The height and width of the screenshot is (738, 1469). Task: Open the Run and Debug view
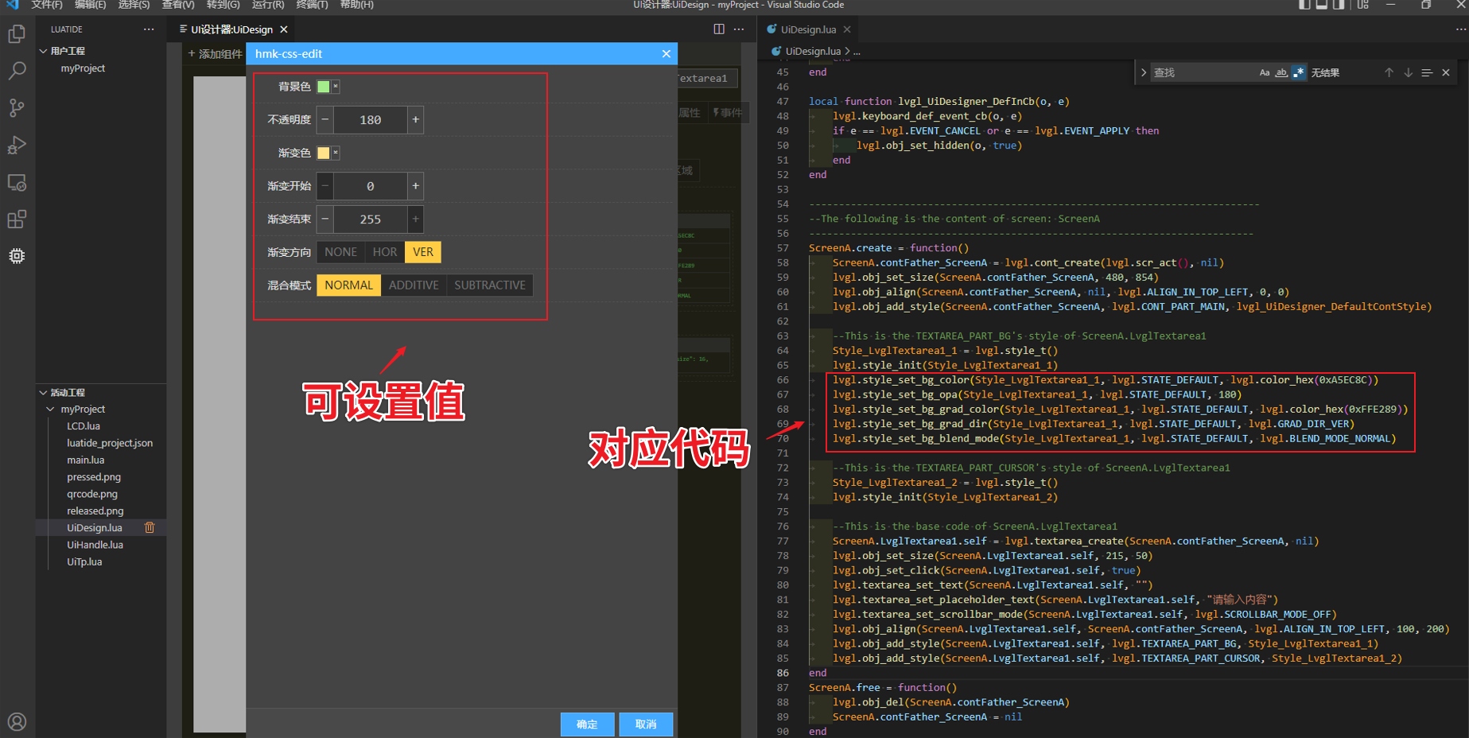pos(17,145)
